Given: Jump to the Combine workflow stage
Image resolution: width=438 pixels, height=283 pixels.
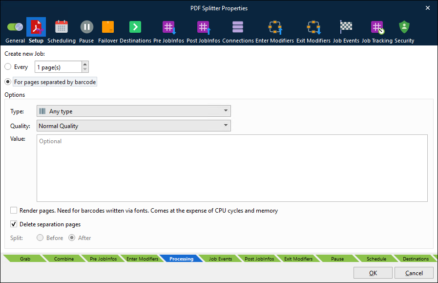Looking at the screenshot, I should [x=63, y=259].
